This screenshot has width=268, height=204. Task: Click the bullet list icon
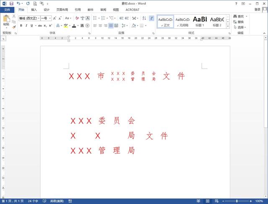pos(95,18)
